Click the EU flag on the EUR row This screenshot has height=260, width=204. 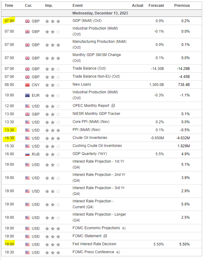tap(27, 95)
